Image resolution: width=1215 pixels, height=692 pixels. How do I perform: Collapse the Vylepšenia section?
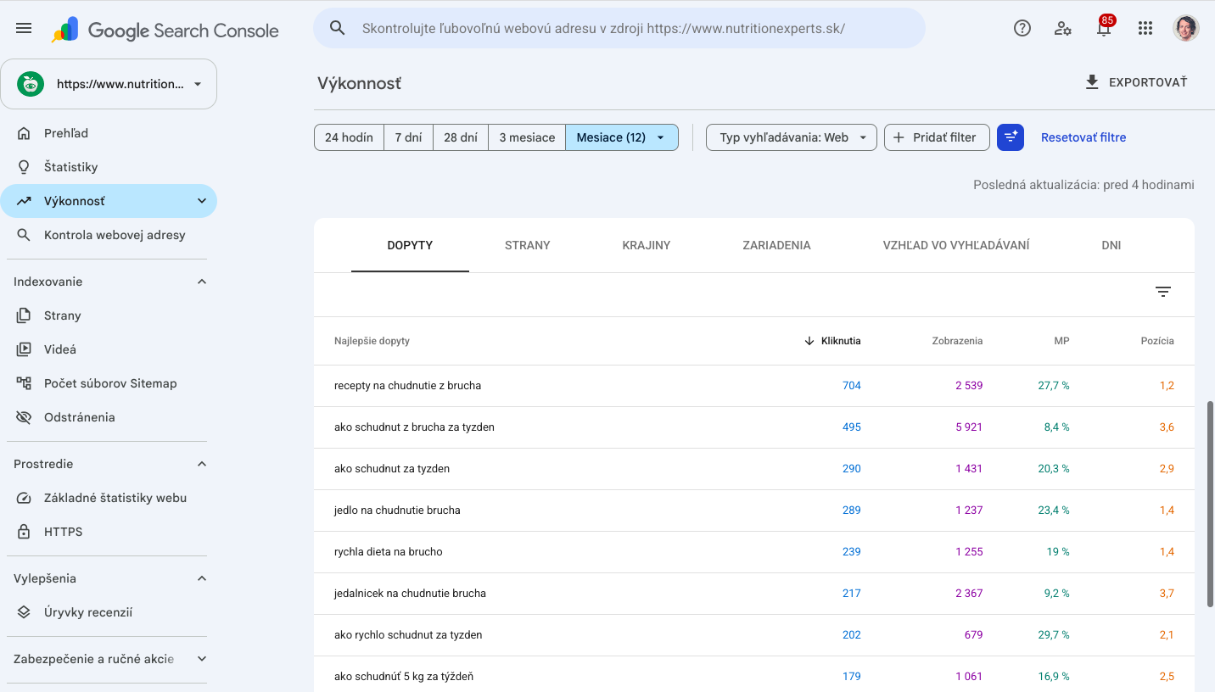pos(202,578)
